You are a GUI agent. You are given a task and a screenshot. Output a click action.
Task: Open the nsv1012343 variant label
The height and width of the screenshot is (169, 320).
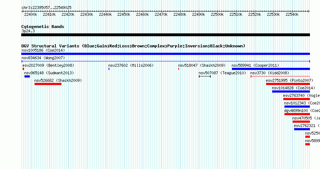pos(302,103)
